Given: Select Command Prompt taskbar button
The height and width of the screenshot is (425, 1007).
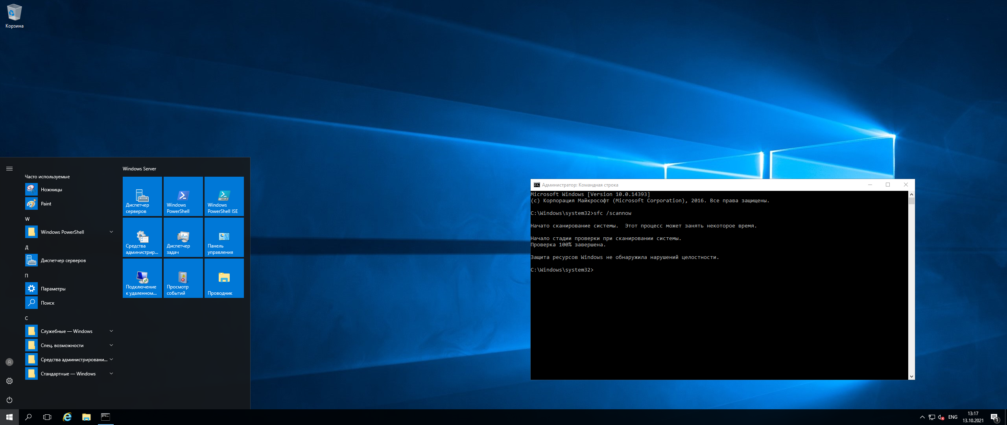Looking at the screenshot, I should [x=105, y=417].
